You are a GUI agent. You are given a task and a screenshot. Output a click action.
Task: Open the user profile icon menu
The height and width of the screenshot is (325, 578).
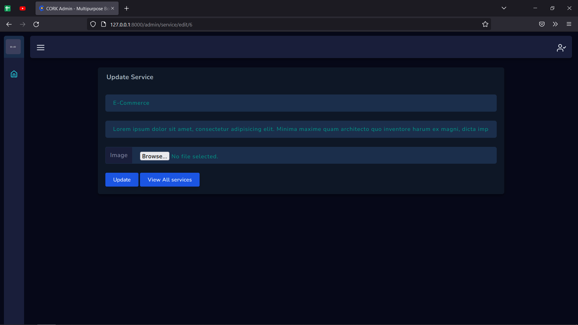pyautogui.click(x=561, y=48)
